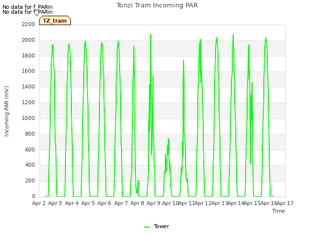The height and width of the screenshot is (236, 315).
Task: Click the Apr 4 x-axis tick label
Action: (x=72, y=203)
